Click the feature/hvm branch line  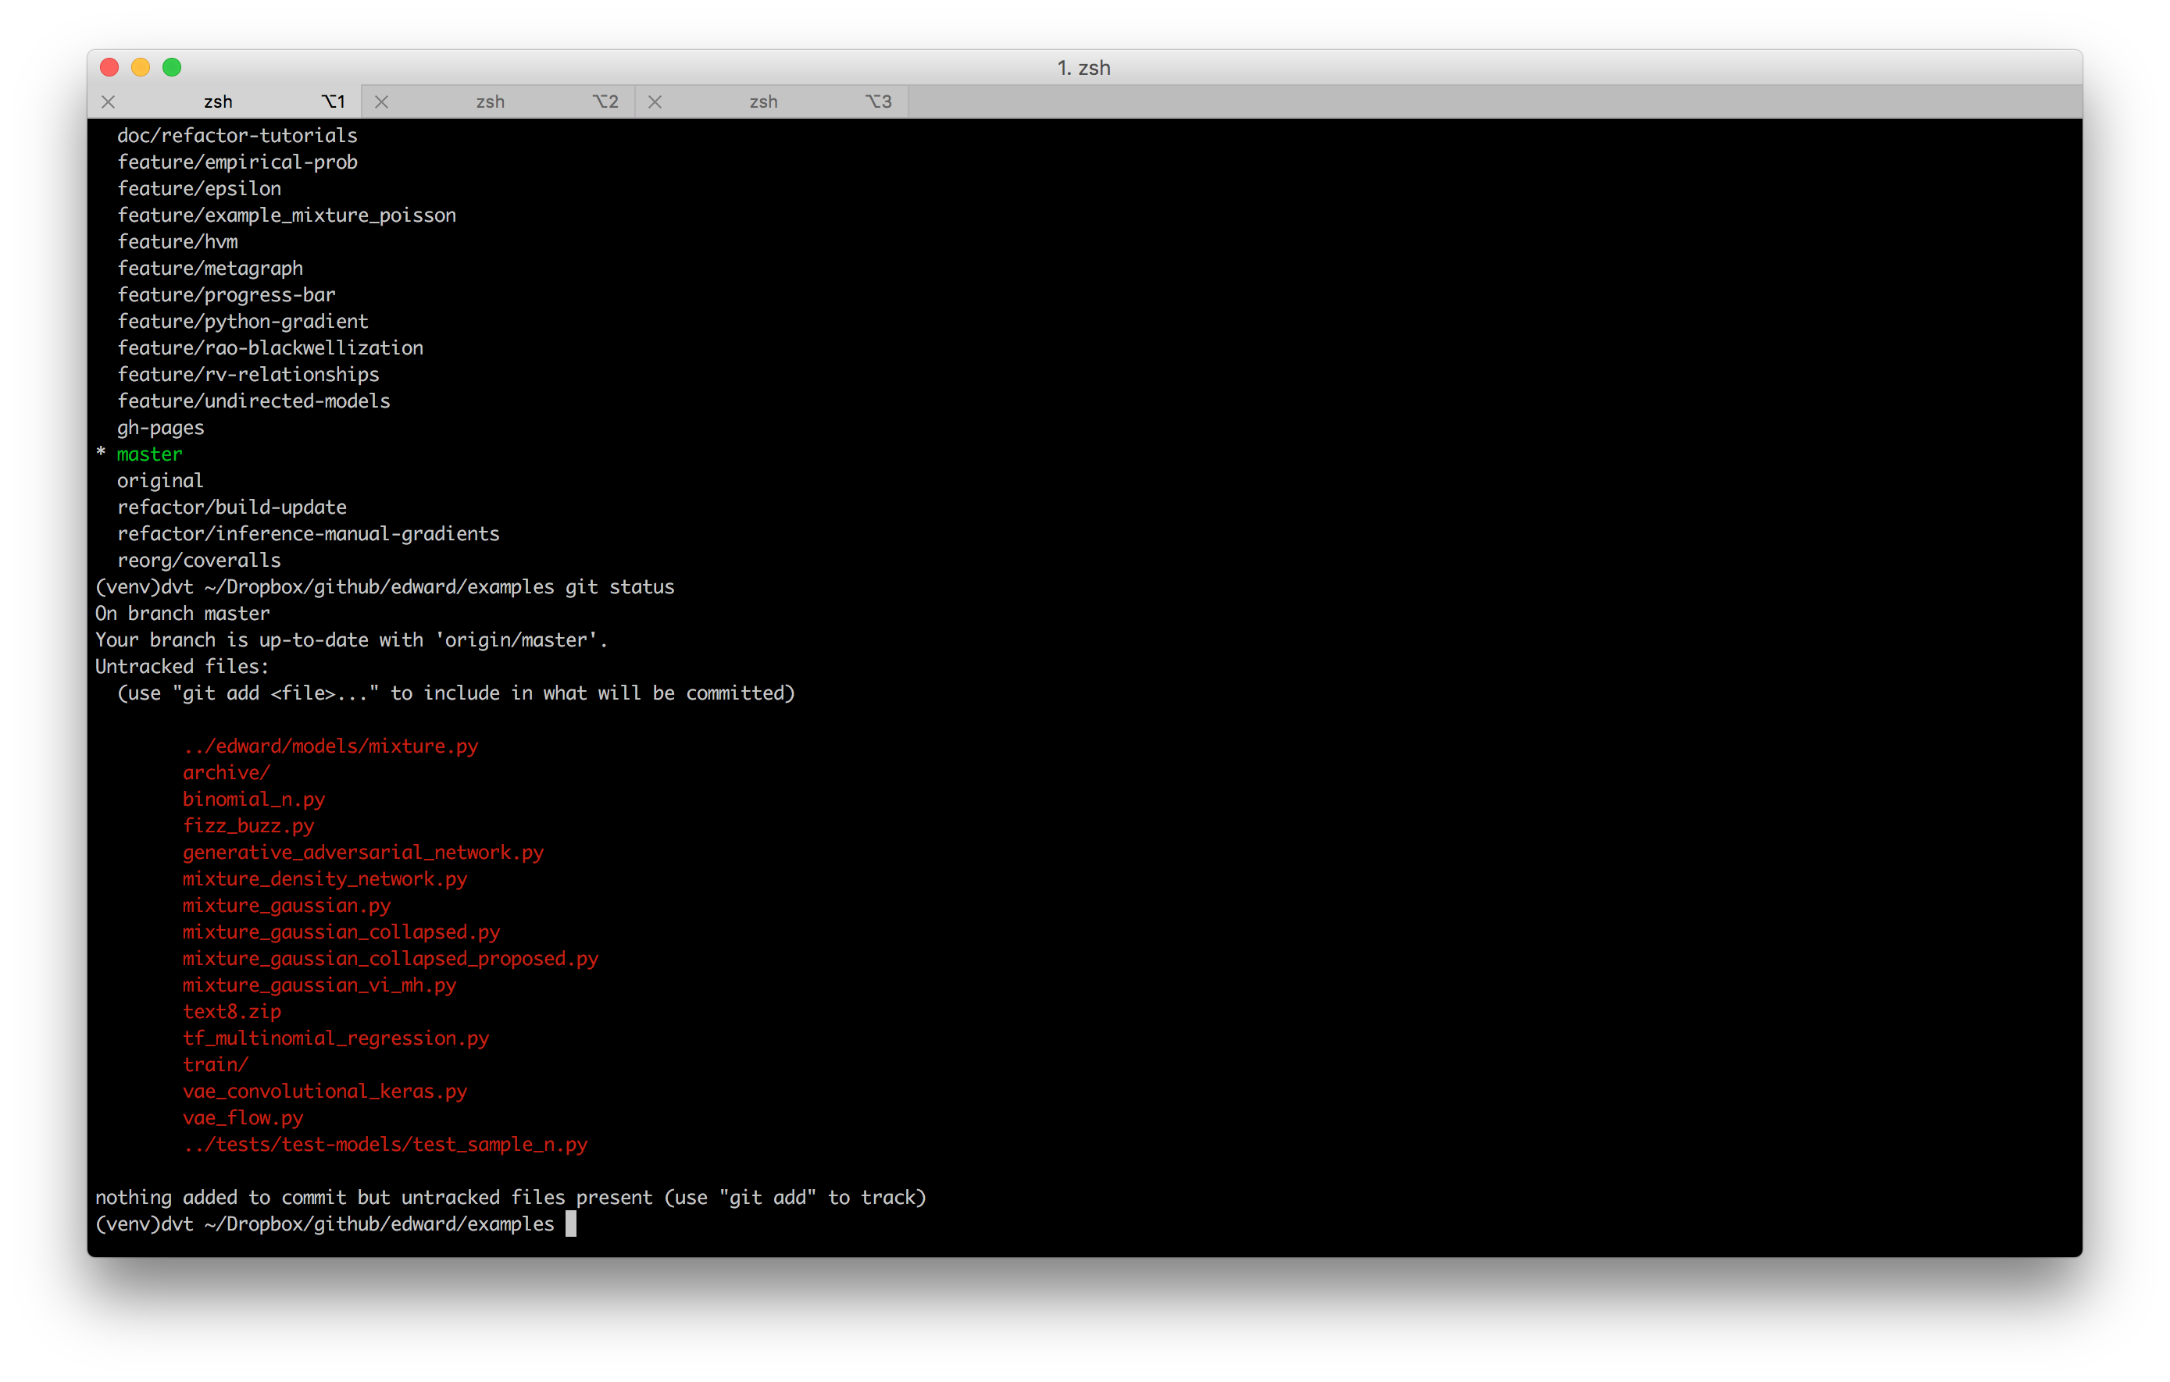click(x=177, y=241)
